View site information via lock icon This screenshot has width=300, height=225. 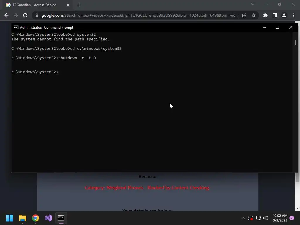37,15
